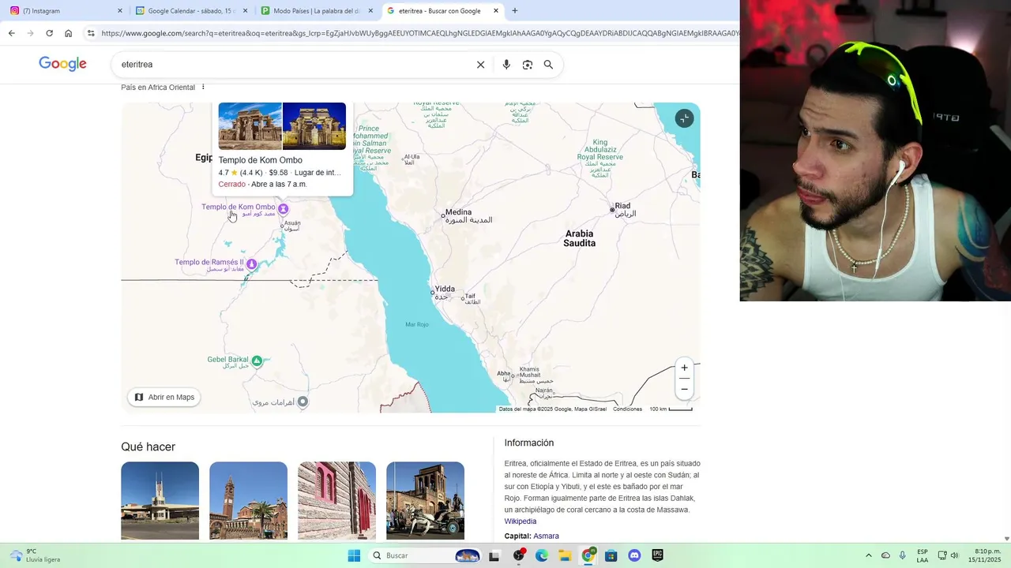Open the first Qué hacer photo card
This screenshot has height=568, width=1011.
pyautogui.click(x=160, y=501)
